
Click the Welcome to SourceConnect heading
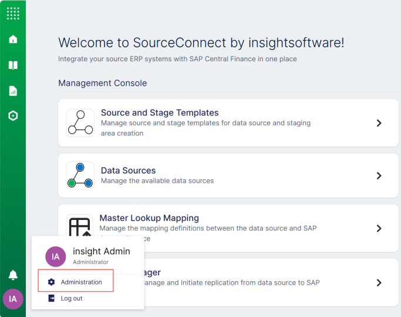[x=201, y=42]
